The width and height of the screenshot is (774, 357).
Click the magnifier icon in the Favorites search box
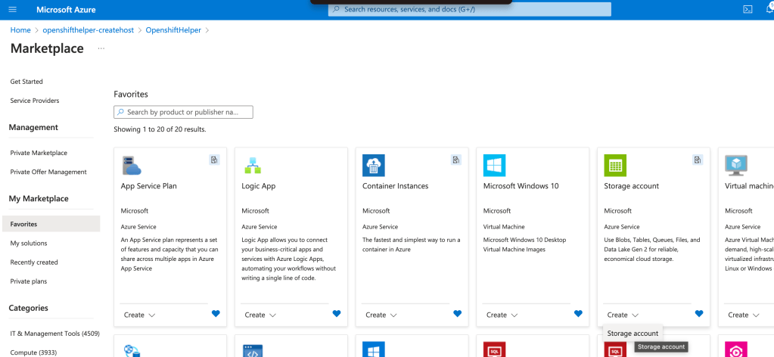tap(121, 112)
